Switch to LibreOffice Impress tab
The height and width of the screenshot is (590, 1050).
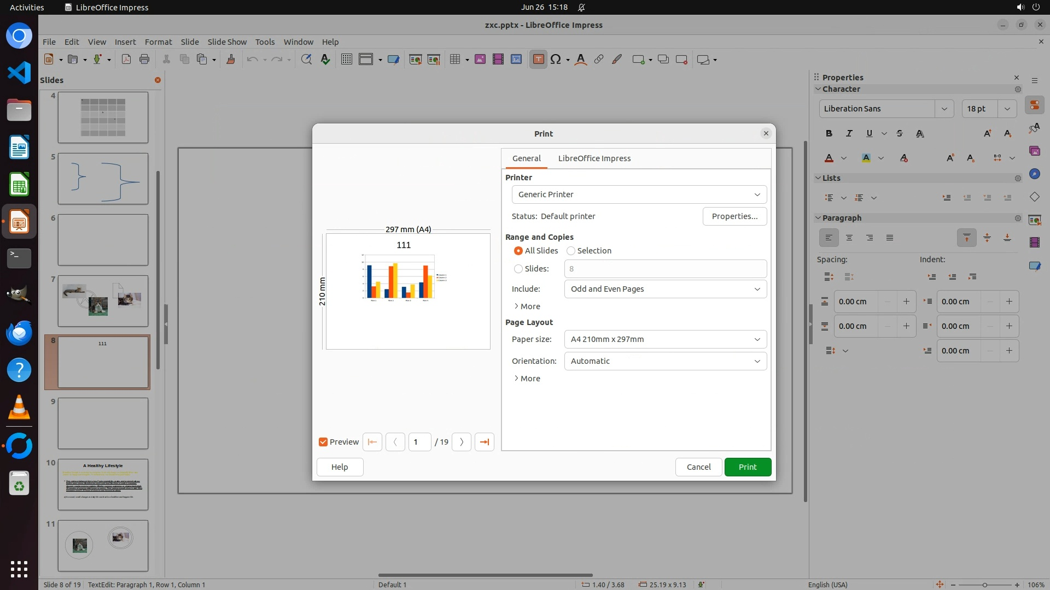click(x=594, y=158)
